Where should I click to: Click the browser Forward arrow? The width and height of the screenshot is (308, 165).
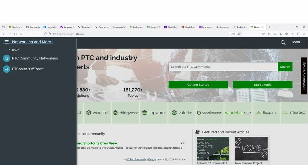tap(10, 34)
